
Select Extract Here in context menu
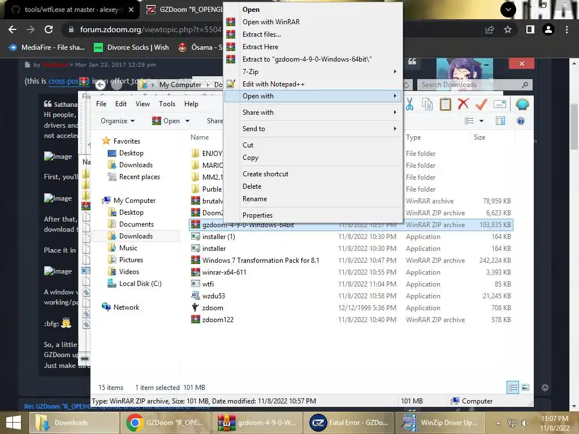click(312, 47)
